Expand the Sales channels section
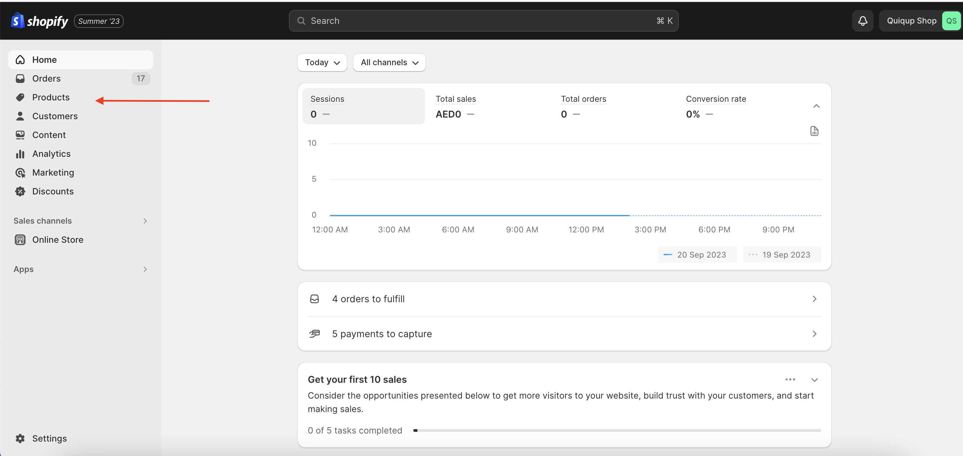This screenshot has width=963, height=456. click(x=145, y=221)
